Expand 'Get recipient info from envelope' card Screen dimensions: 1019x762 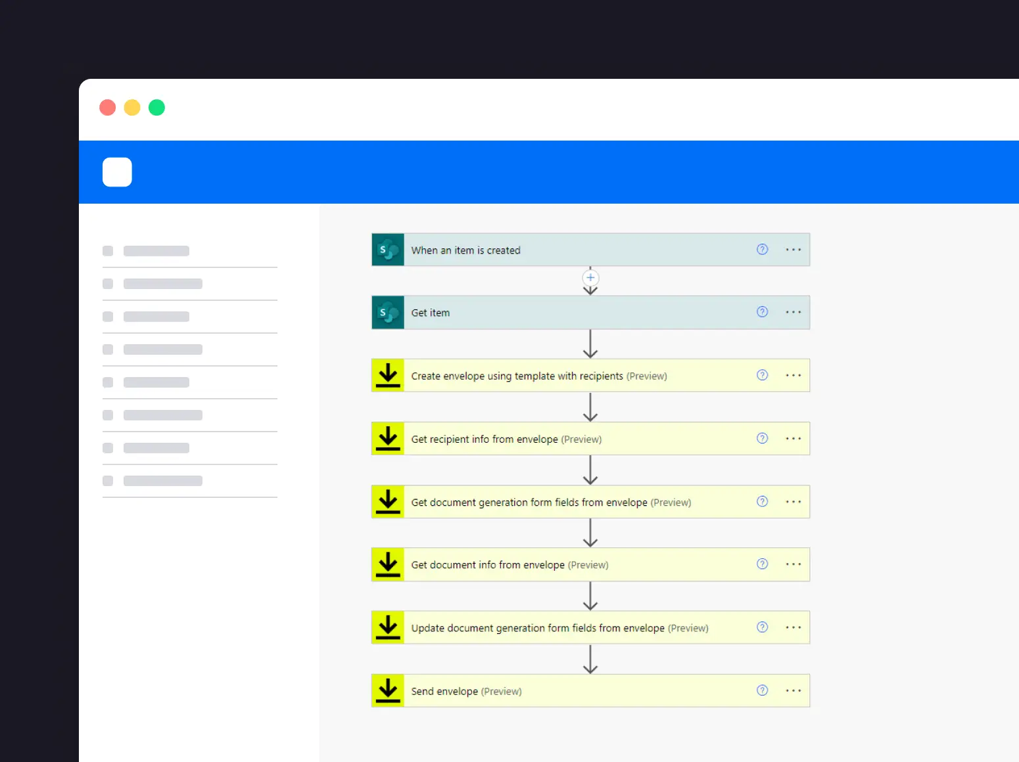(590, 439)
